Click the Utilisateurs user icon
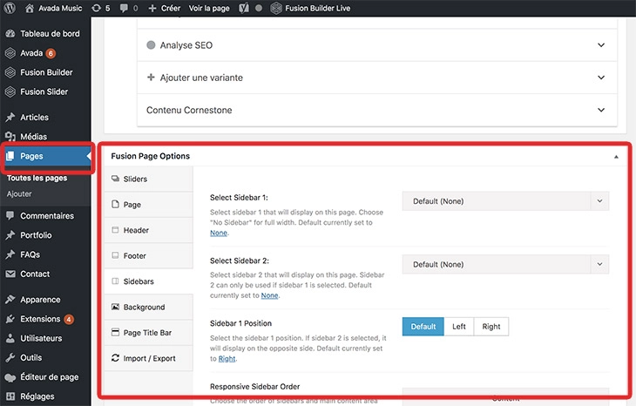 click(x=10, y=338)
